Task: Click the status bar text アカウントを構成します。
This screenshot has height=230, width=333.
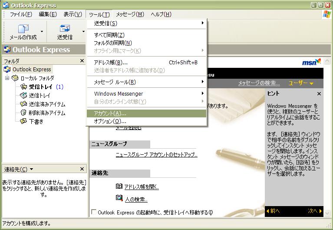Action: tap(26, 223)
